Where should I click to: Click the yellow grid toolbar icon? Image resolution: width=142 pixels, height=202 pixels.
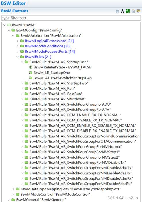[x=138, y=11]
